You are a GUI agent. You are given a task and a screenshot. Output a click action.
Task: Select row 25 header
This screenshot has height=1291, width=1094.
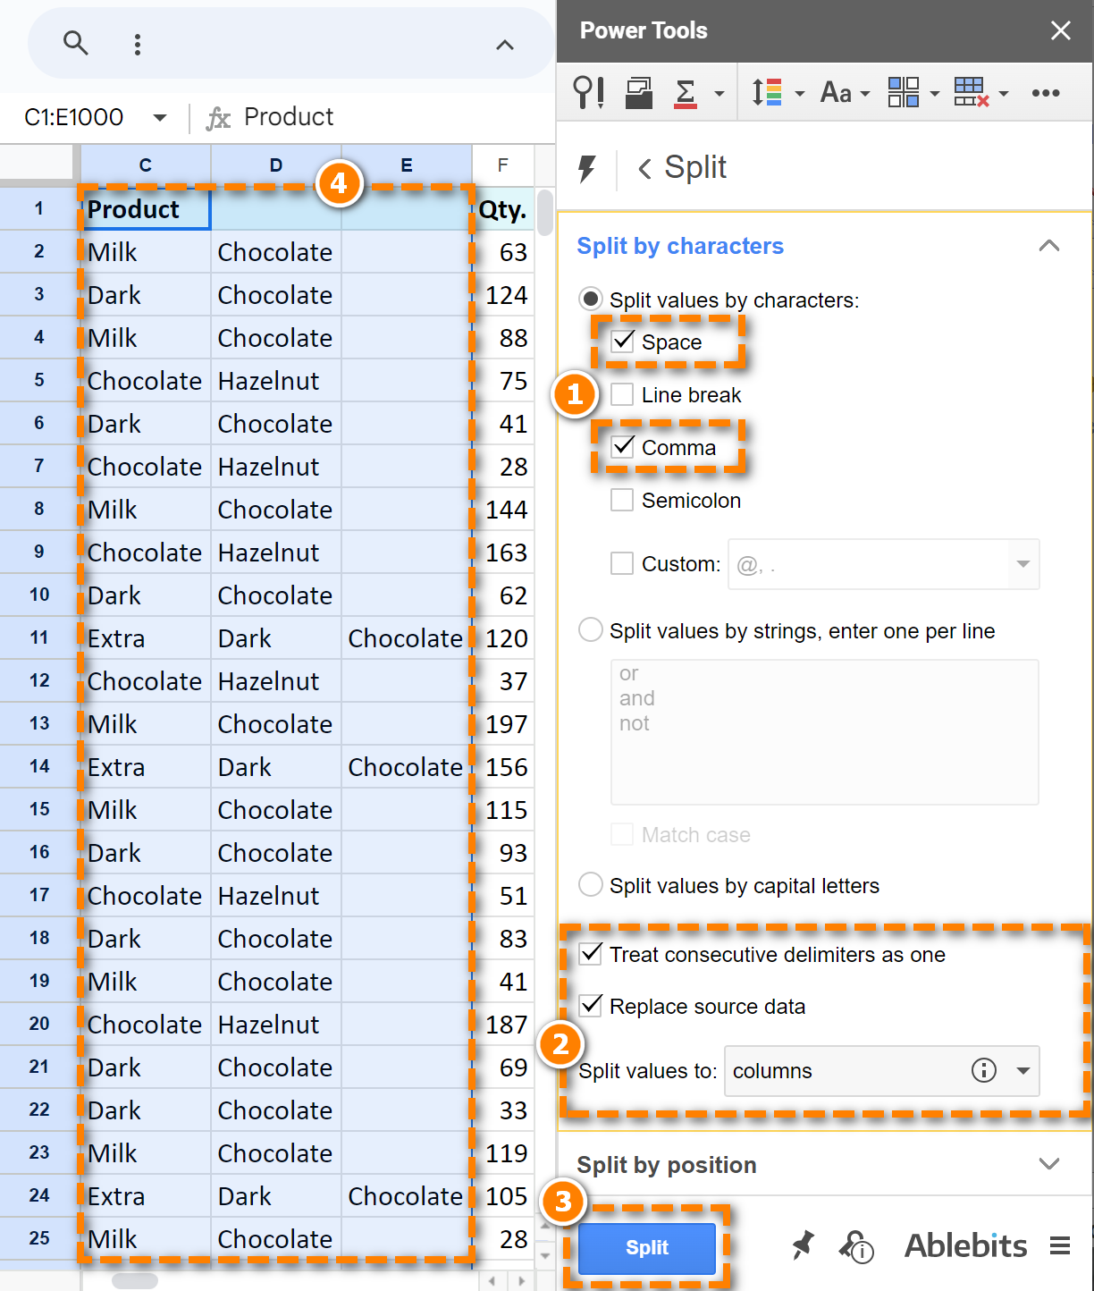click(x=39, y=1239)
